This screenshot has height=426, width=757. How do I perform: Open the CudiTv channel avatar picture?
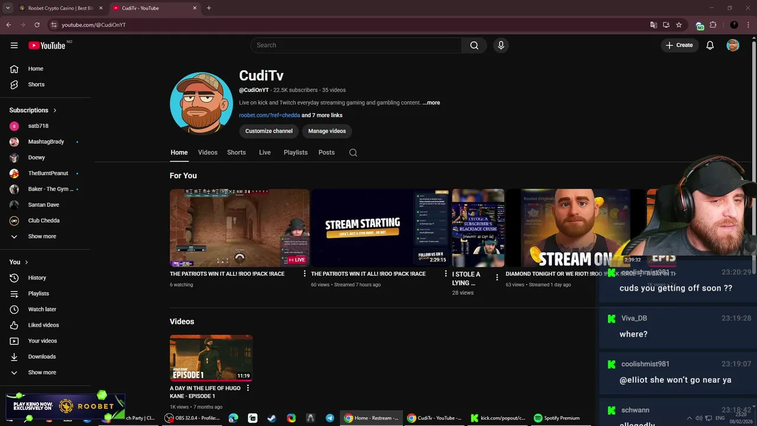201,104
